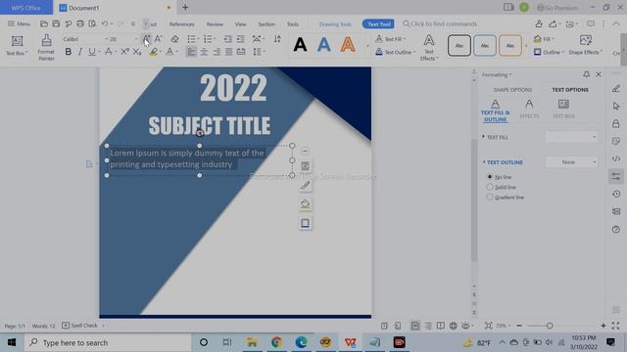The image size is (627, 352).
Task: Click the zoom slider handle
Action: click(x=550, y=326)
